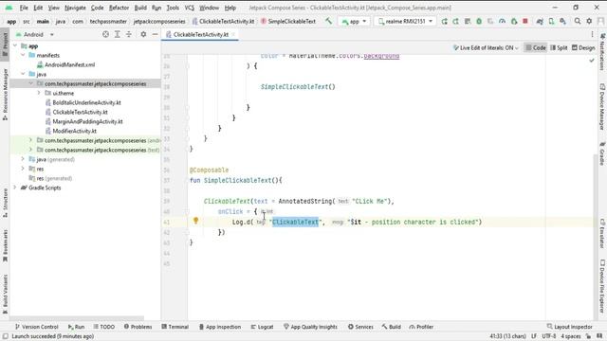The width and height of the screenshot is (607, 341).
Task: Collapse the java folder
Action: [x=23, y=74]
